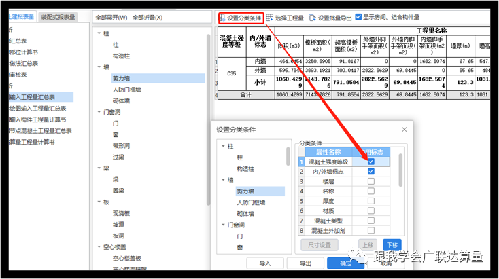Collapse the 墙 group in main tree
The image size is (499, 279).
(99, 67)
